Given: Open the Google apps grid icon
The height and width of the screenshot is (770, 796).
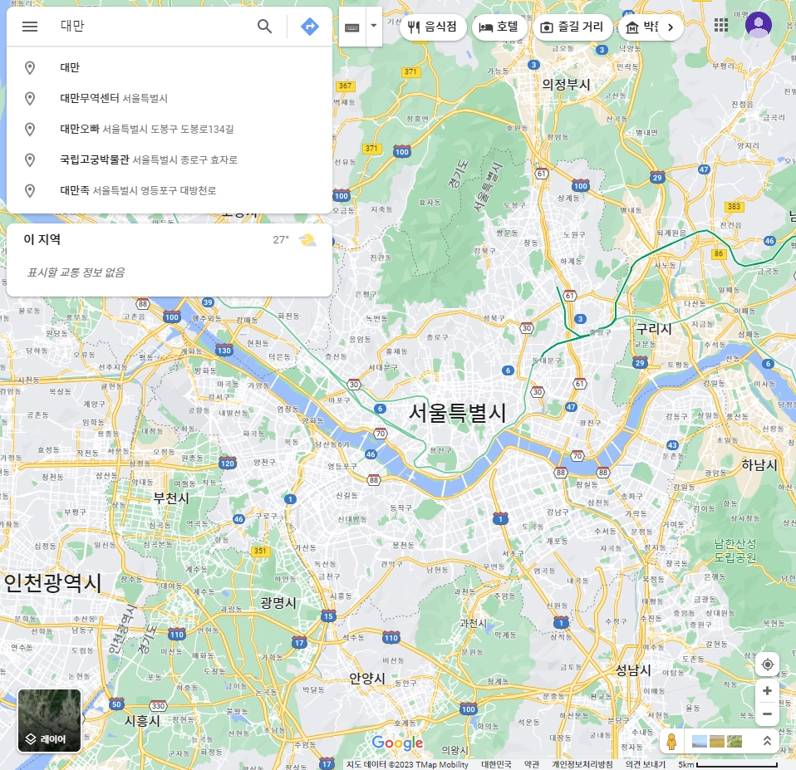Looking at the screenshot, I should [721, 25].
